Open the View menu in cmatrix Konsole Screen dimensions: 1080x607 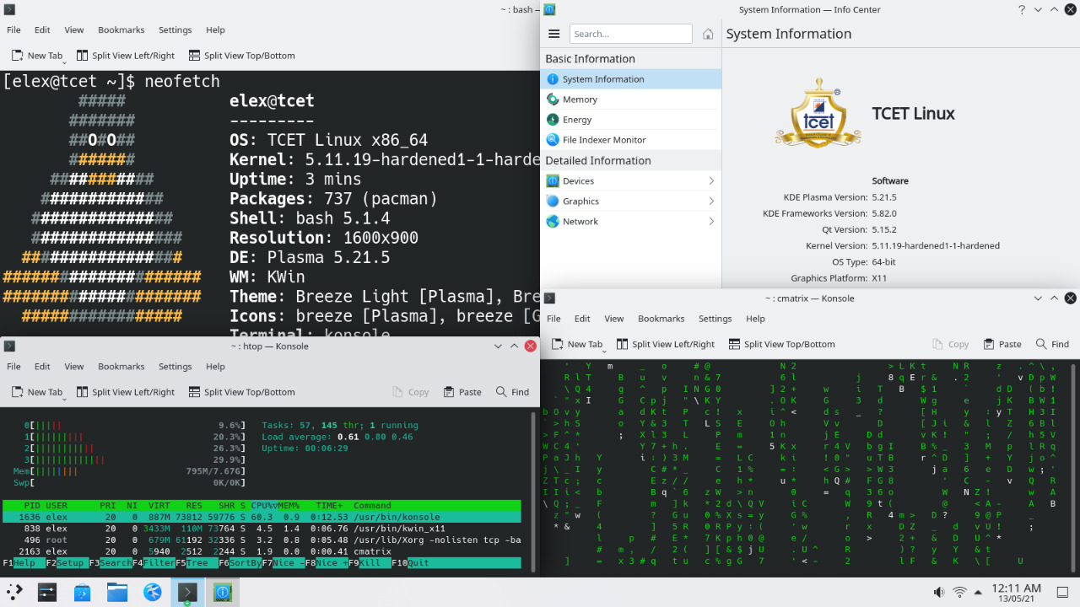(613, 318)
